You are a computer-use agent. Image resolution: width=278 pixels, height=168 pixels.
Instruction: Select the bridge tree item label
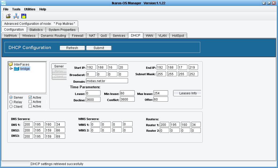point(25,69)
